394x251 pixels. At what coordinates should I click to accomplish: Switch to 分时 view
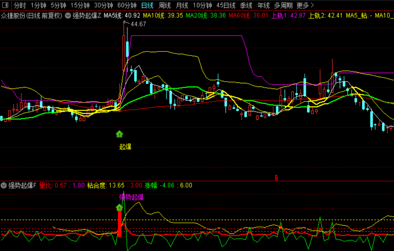click(20, 5)
